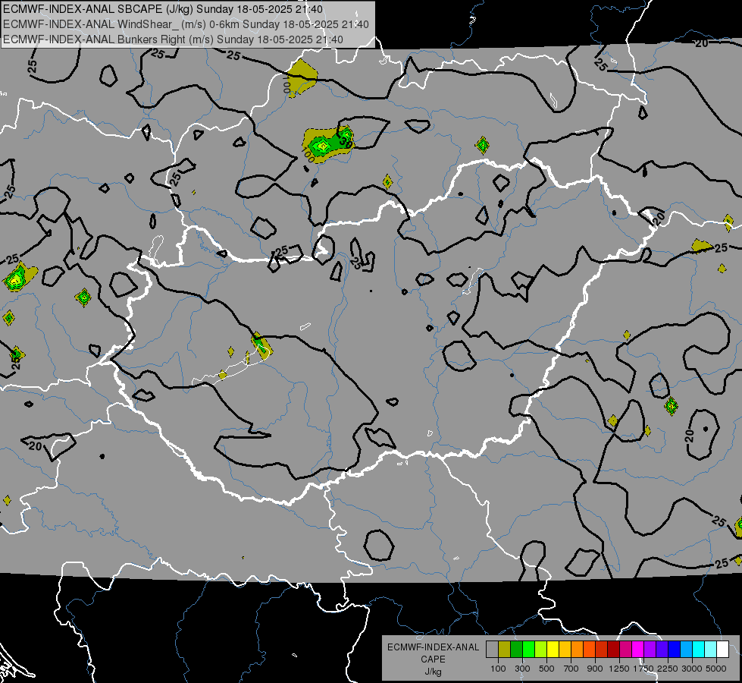This screenshot has height=683, width=742.
Task: Click the 5000 value under legend
Action: point(716,669)
